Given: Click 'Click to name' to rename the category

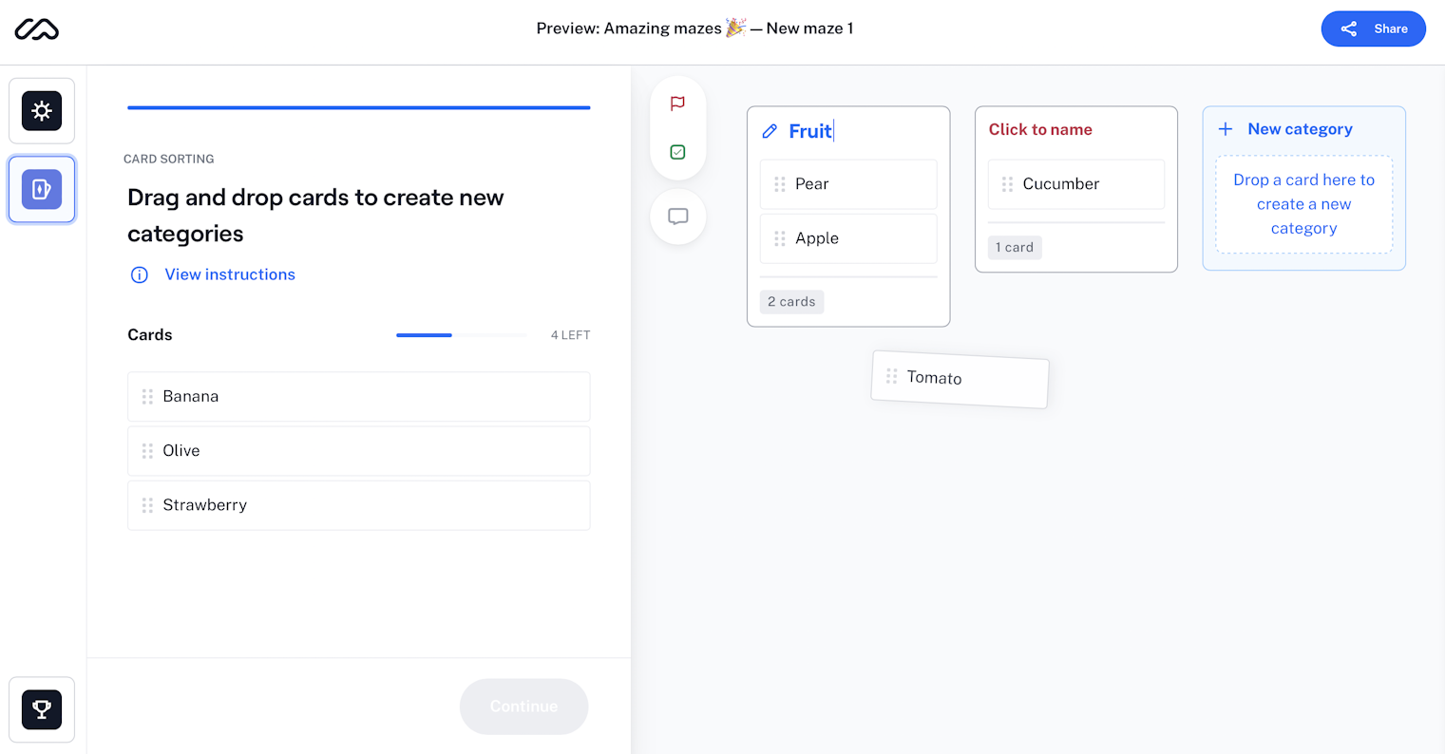Looking at the screenshot, I should click(x=1040, y=129).
